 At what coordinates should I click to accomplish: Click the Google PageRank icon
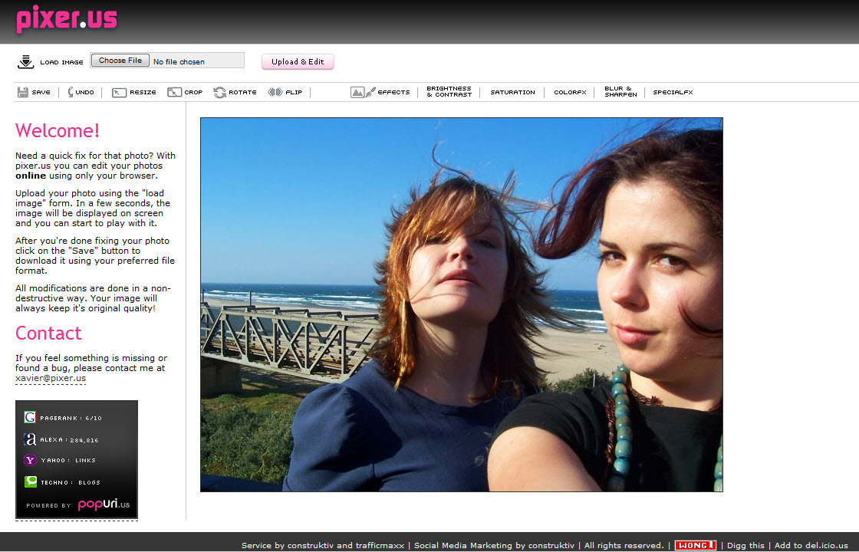[30, 418]
